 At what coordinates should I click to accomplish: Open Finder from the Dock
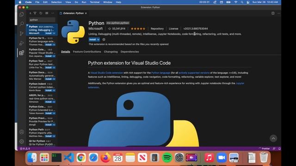coord(32,158)
